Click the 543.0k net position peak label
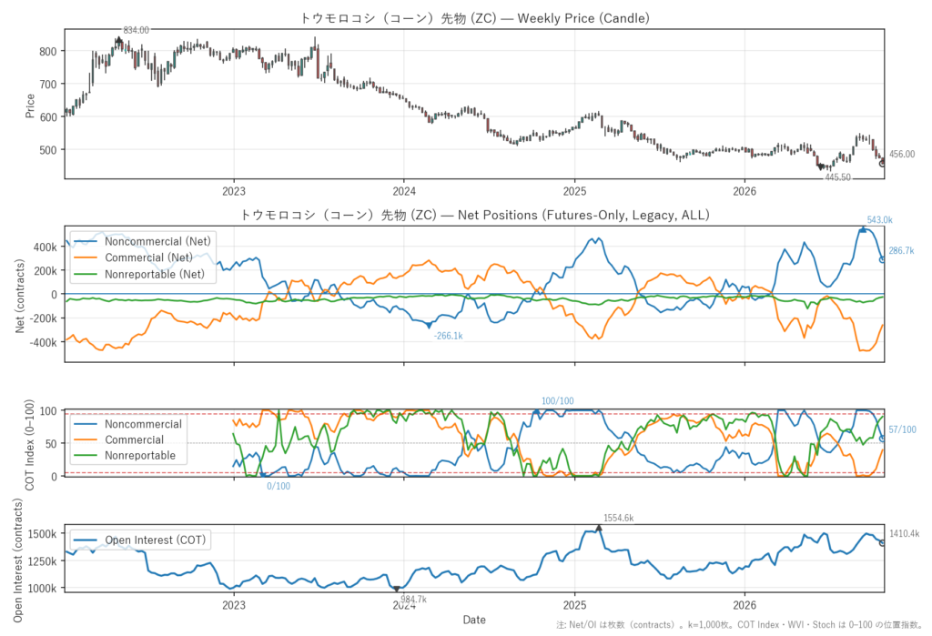932x636 pixels. [x=880, y=220]
